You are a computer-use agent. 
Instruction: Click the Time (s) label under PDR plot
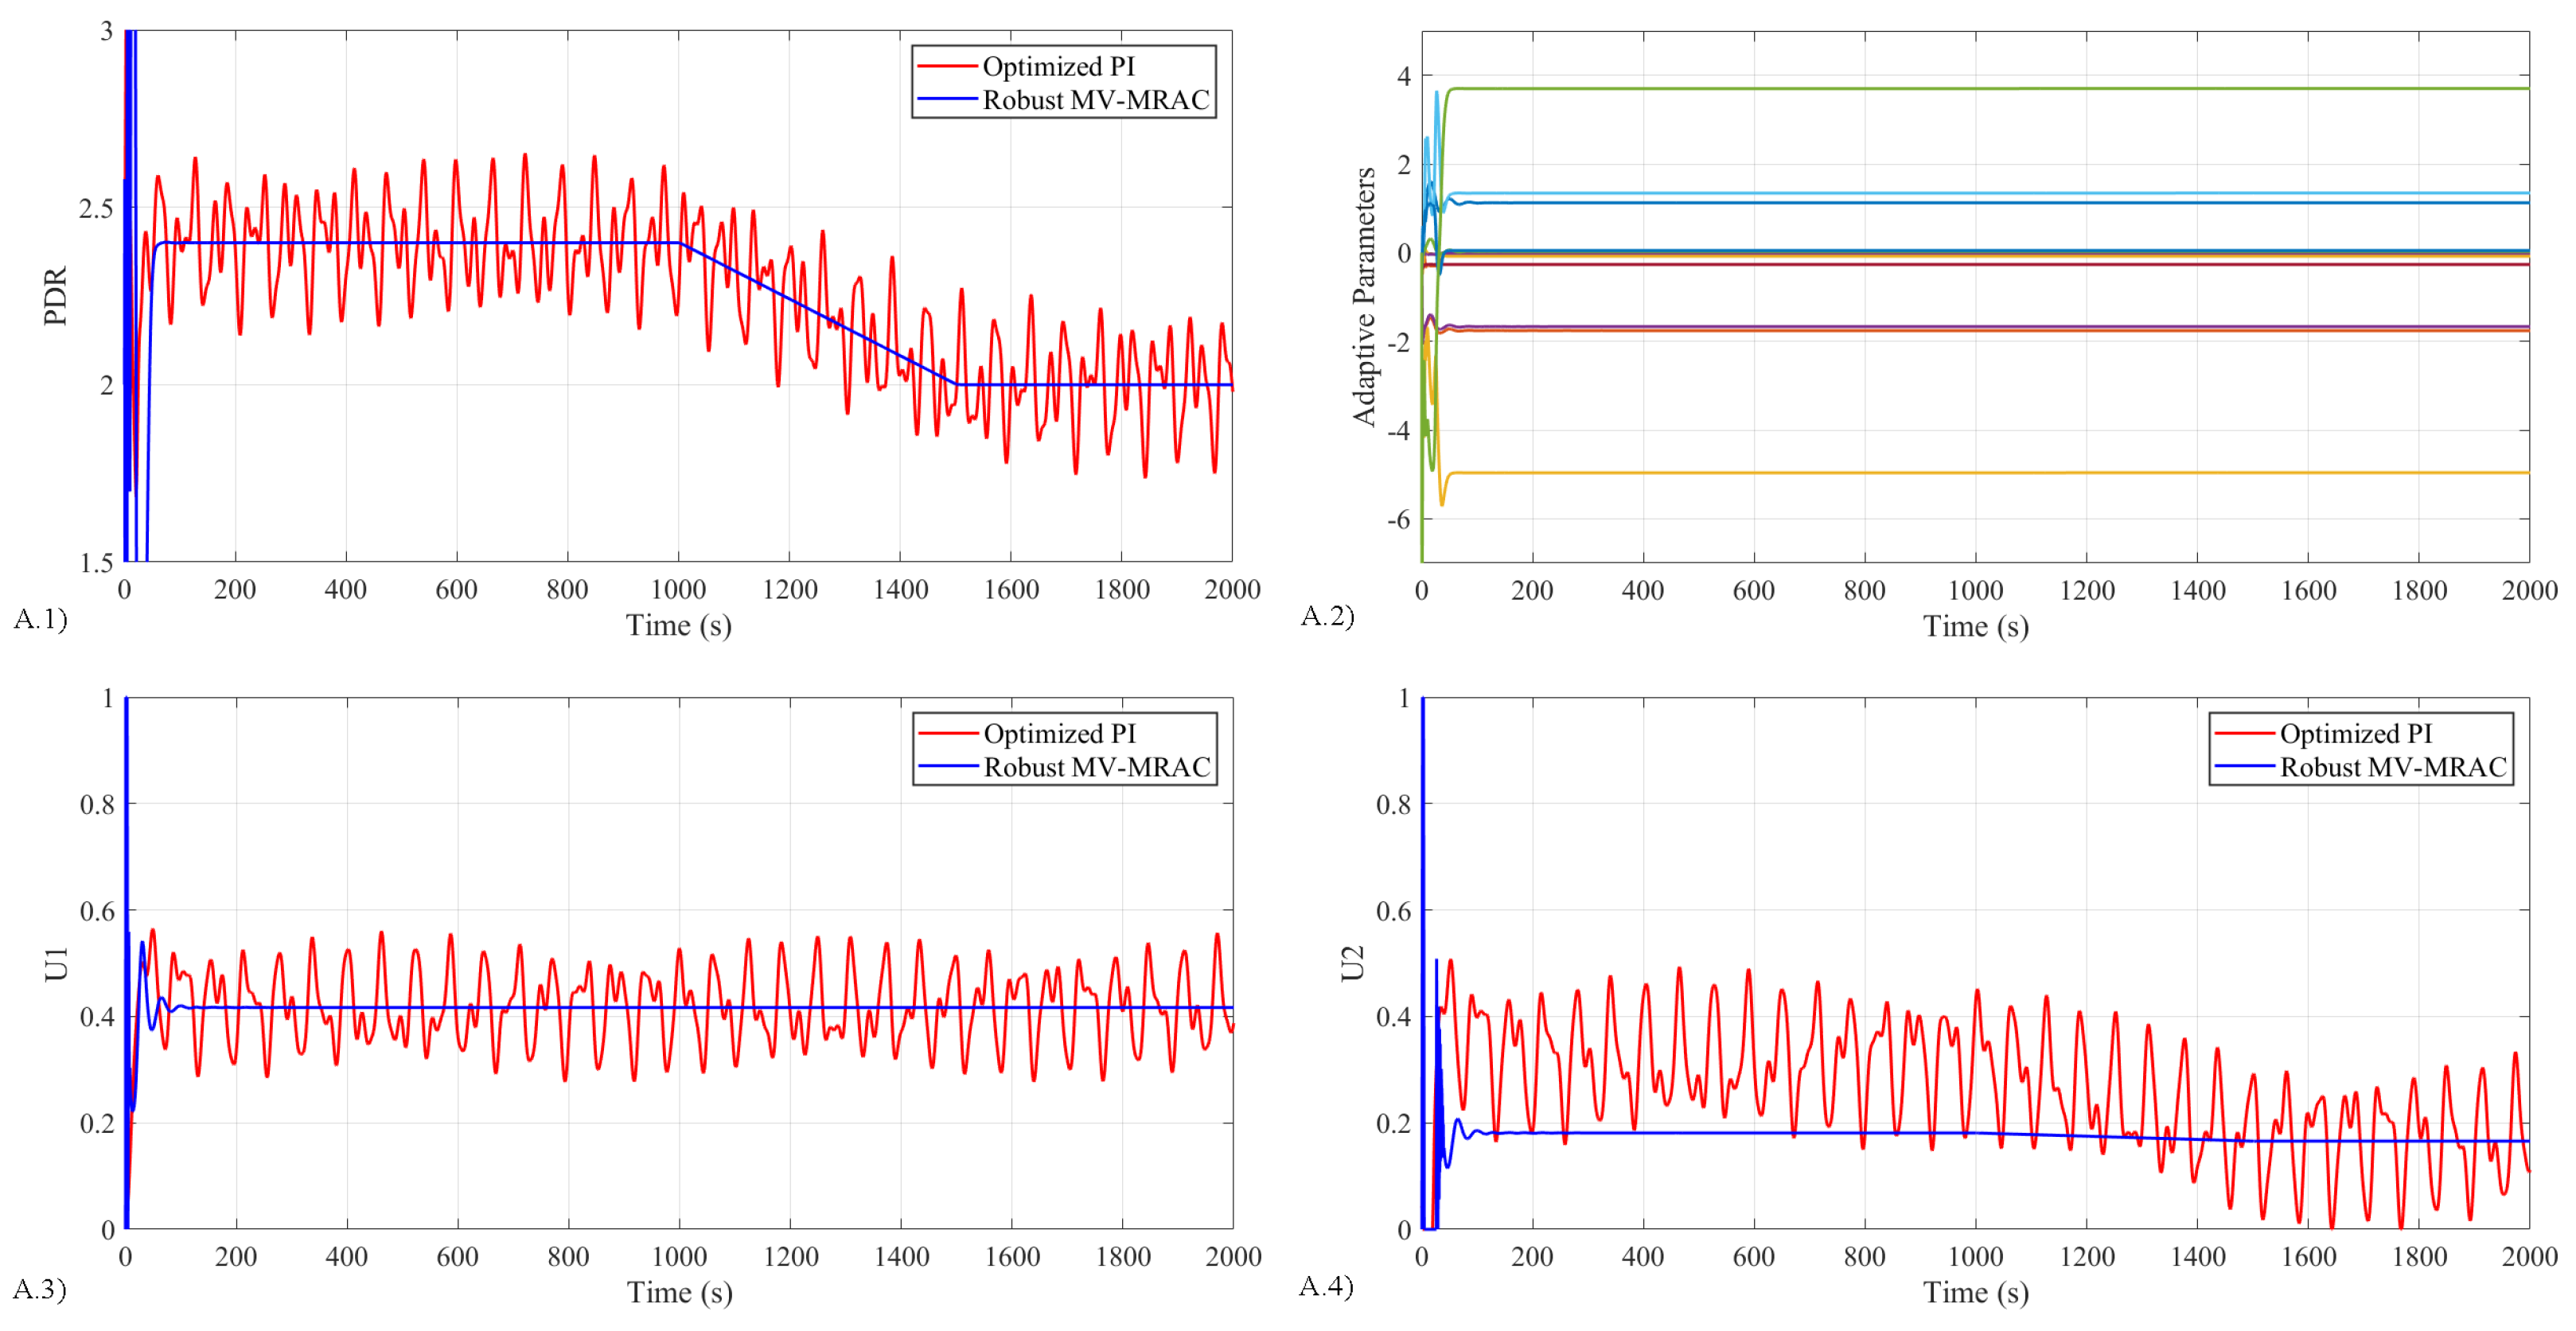(679, 625)
